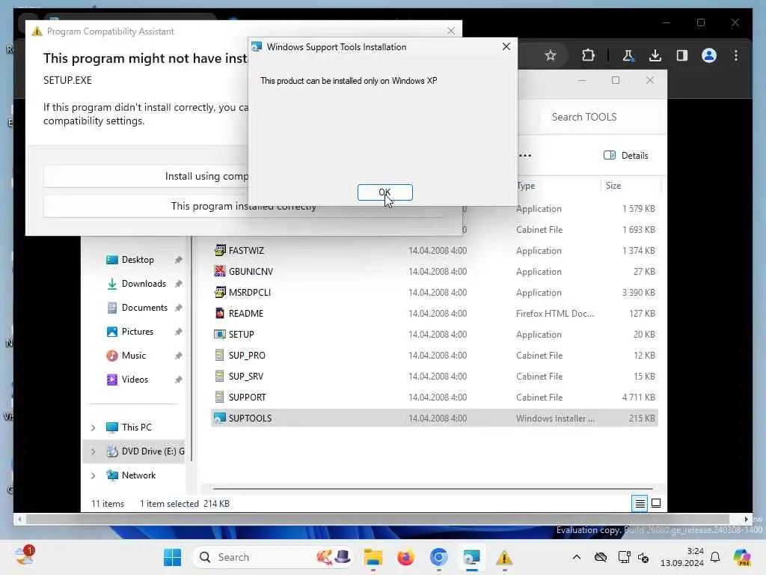
Task: Open Music in Explorer sidebar
Action: (x=133, y=356)
